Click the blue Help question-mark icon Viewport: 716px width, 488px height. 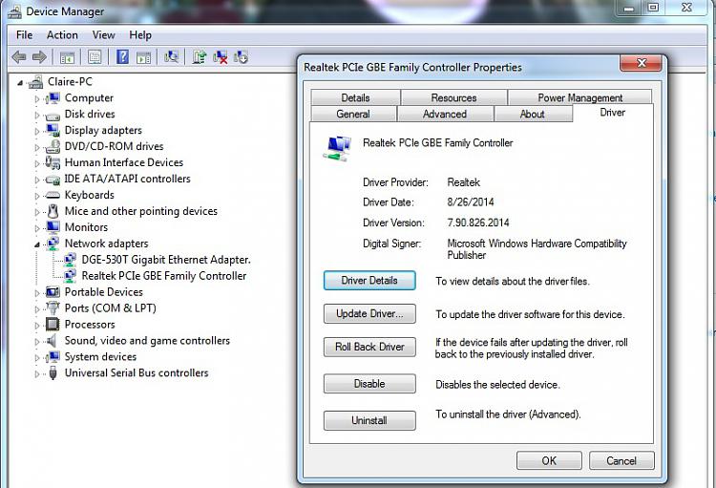click(x=122, y=57)
